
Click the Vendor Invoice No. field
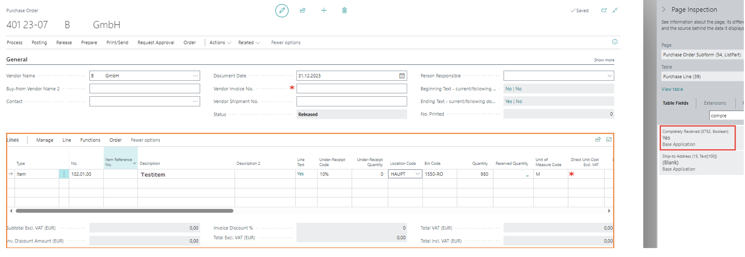(x=351, y=89)
